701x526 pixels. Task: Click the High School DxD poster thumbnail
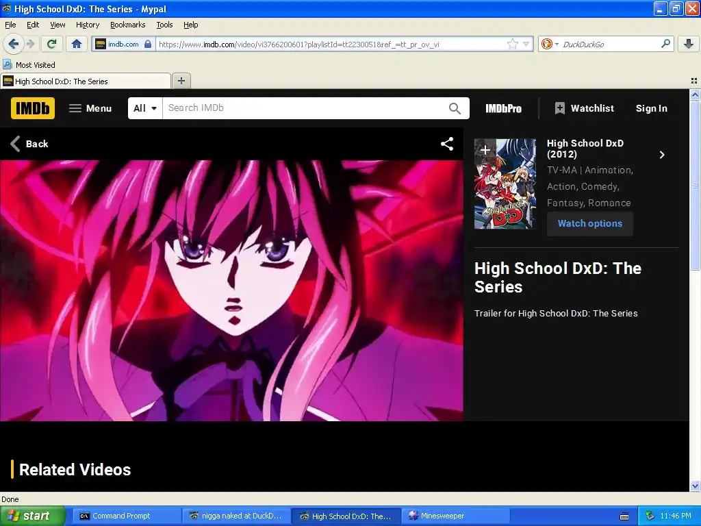(x=505, y=184)
